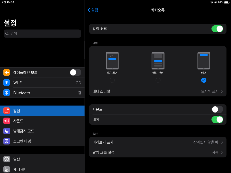Image resolution: width=231 pixels, height=173 pixels.
Task: Click the search magnifier icon
Action: [x=7, y=34]
